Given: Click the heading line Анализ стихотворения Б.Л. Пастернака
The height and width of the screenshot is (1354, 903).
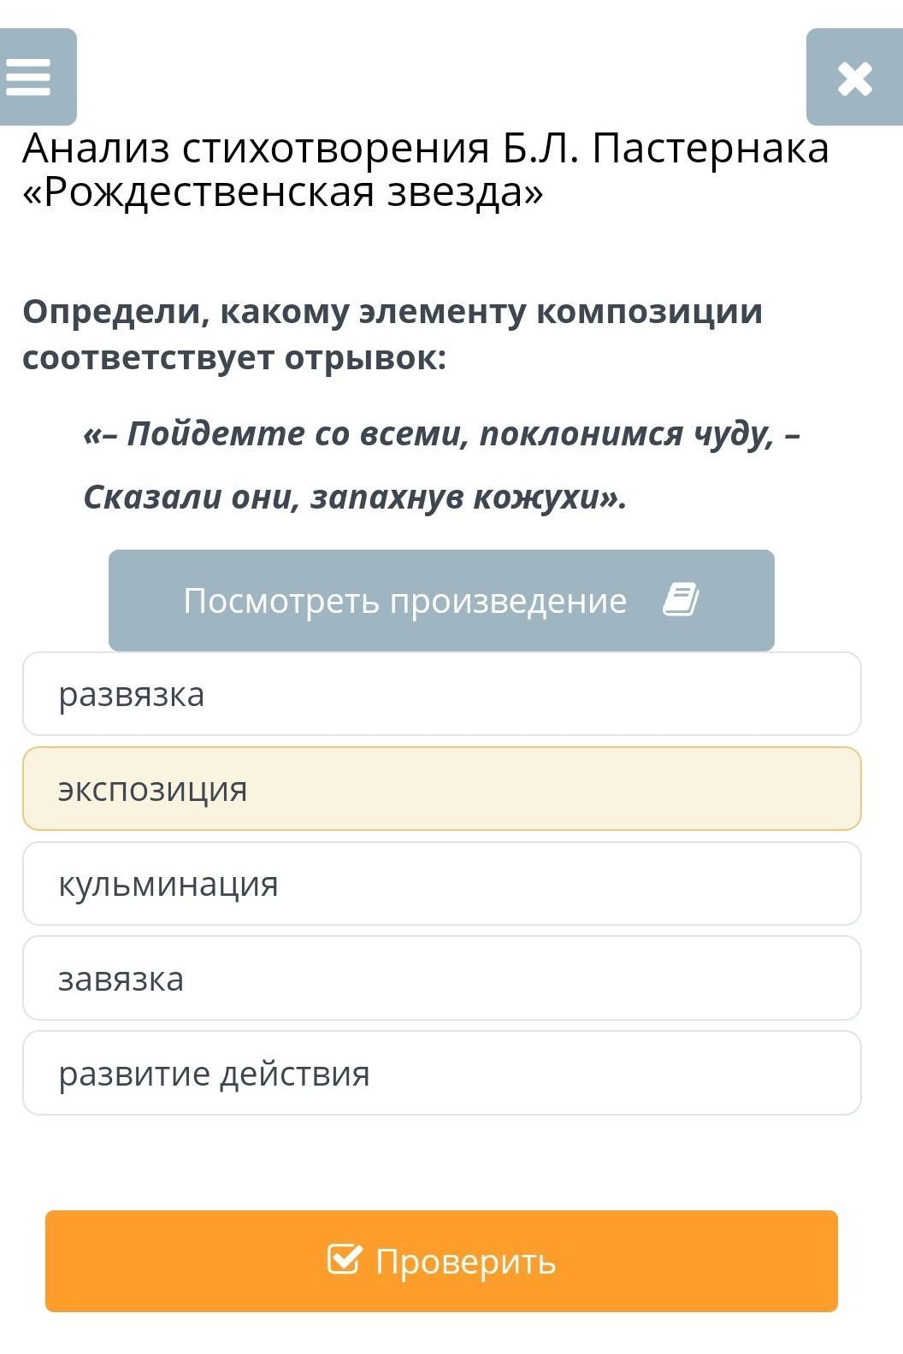Looking at the screenshot, I should [x=425, y=149].
